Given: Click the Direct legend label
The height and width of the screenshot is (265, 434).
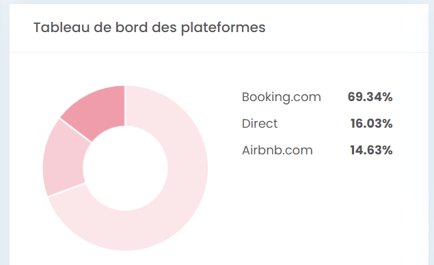Looking at the screenshot, I should (x=260, y=124).
